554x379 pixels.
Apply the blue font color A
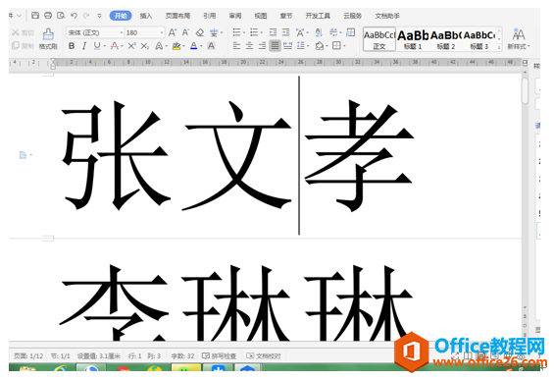(193, 46)
